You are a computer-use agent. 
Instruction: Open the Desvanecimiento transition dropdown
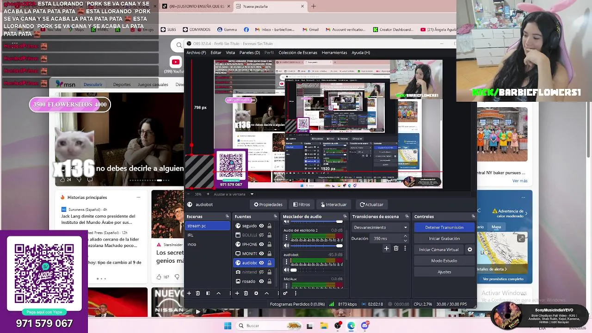(380, 228)
